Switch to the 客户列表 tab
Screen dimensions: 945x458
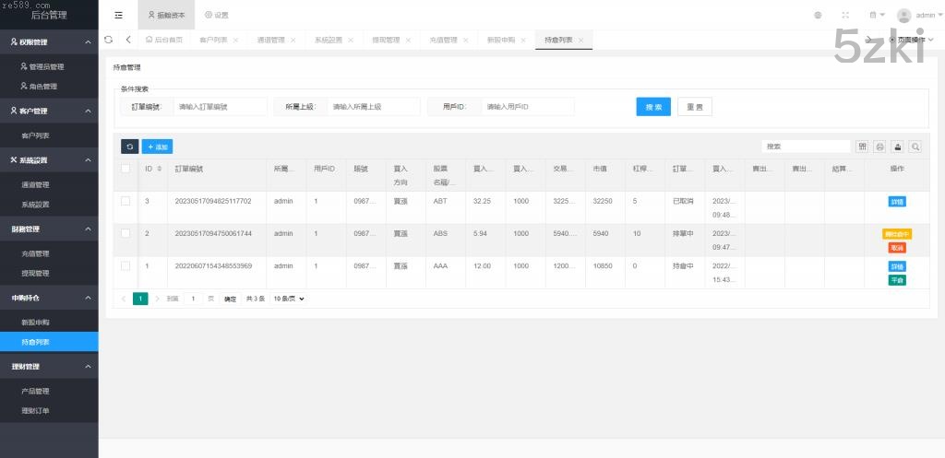[x=213, y=40]
